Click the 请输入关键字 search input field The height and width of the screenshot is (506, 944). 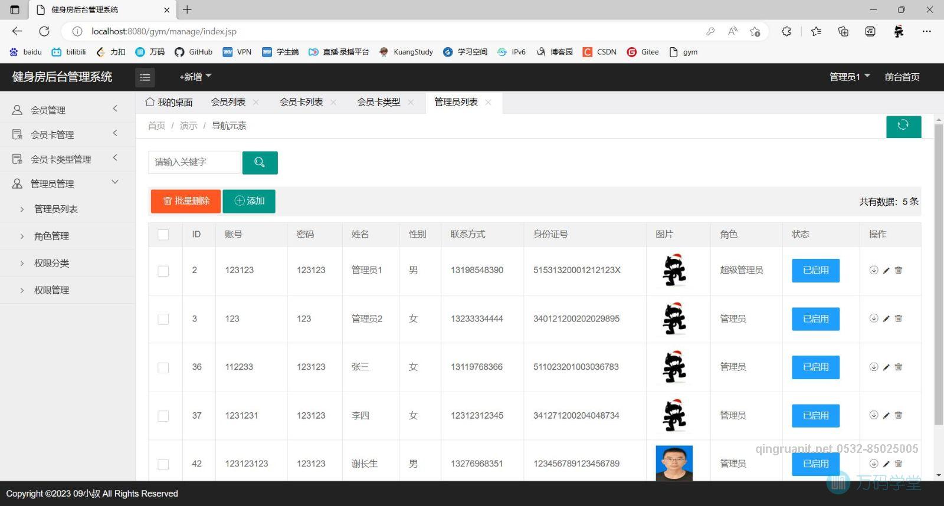[195, 162]
